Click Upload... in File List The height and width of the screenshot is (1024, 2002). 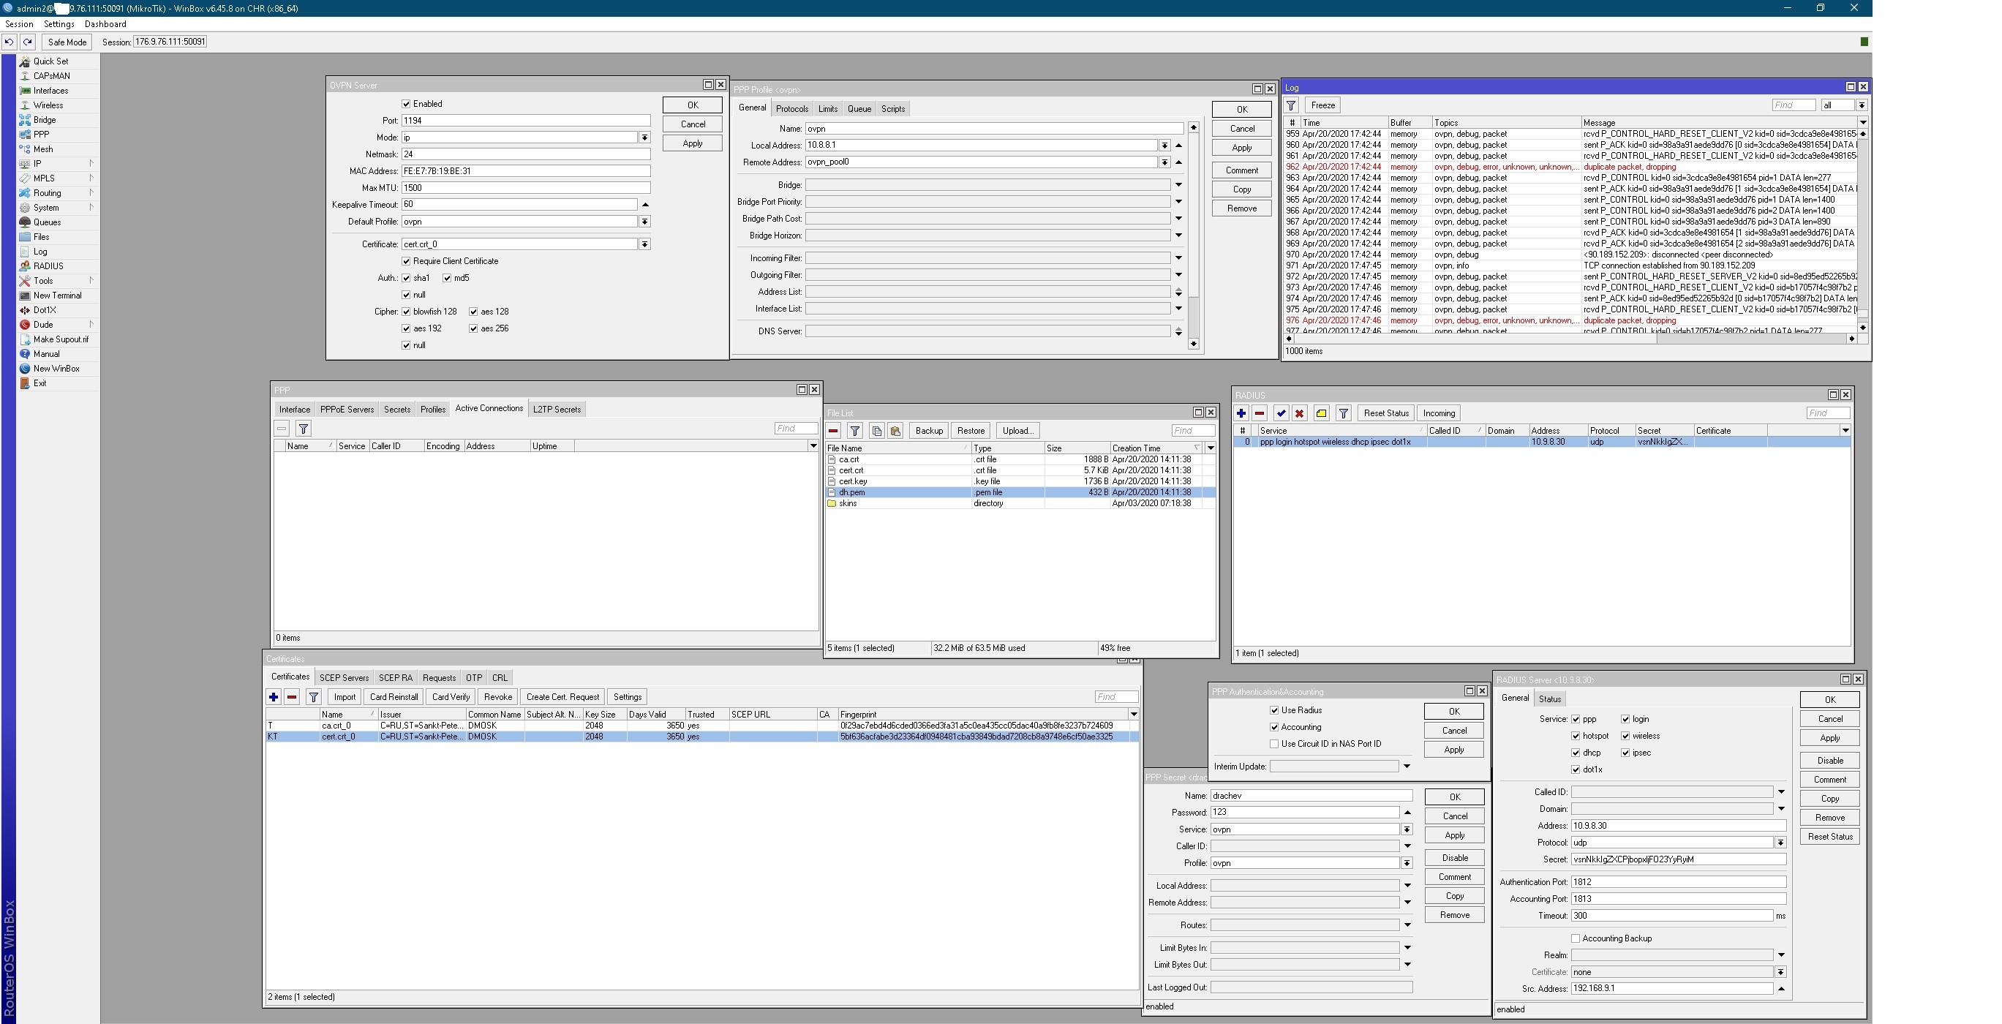pyautogui.click(x=1017, y=432)
